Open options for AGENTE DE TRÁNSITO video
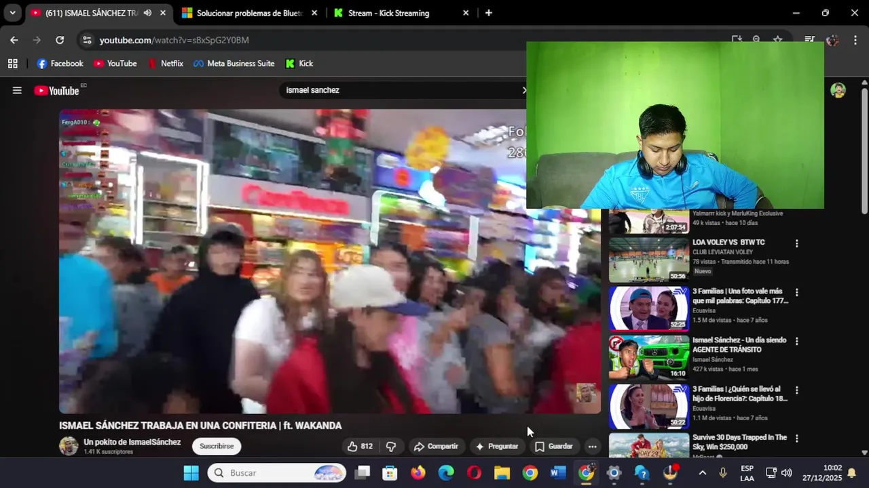 tap(797, 341)
